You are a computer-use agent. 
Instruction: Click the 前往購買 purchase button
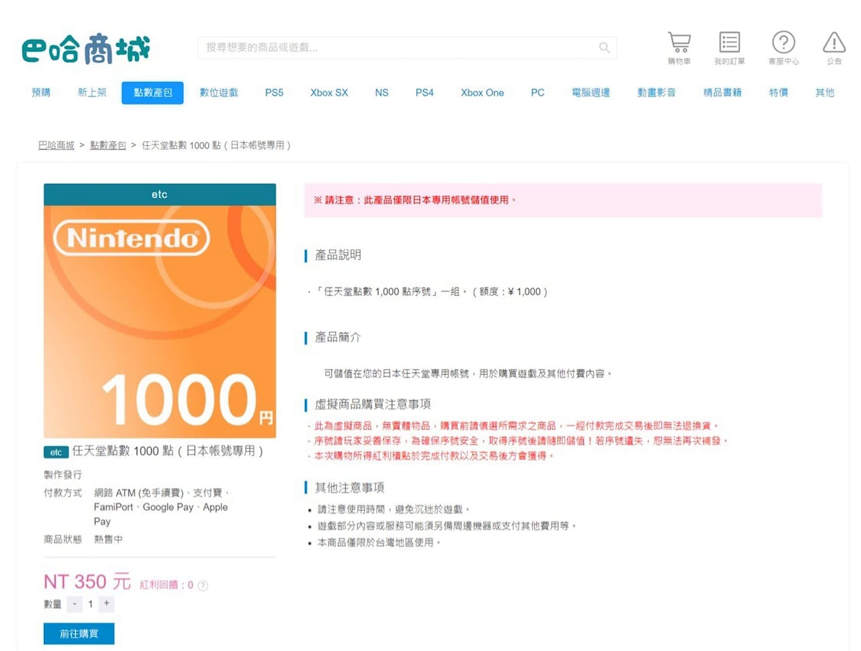pyautogui.click(x=79, y=634)
